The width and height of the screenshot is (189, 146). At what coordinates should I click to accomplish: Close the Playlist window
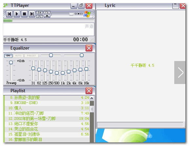(x=89, y=91)
